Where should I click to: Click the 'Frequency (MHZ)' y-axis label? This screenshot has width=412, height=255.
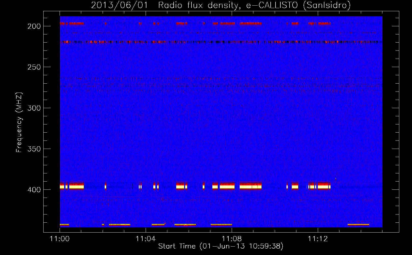(x=19, y=122)
